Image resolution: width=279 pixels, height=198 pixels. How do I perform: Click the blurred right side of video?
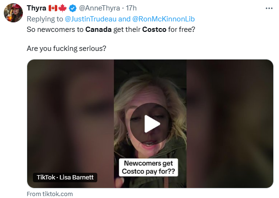[230, 124]
